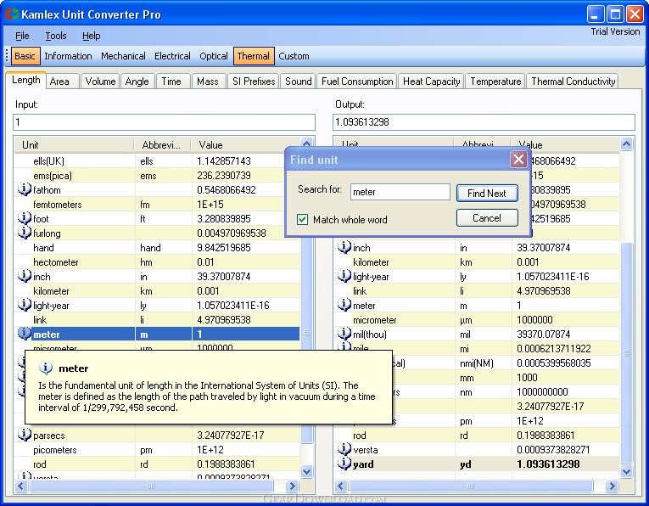Switch to the Volume tab
This screenshot has width=649, height=506.
(101, 82)
